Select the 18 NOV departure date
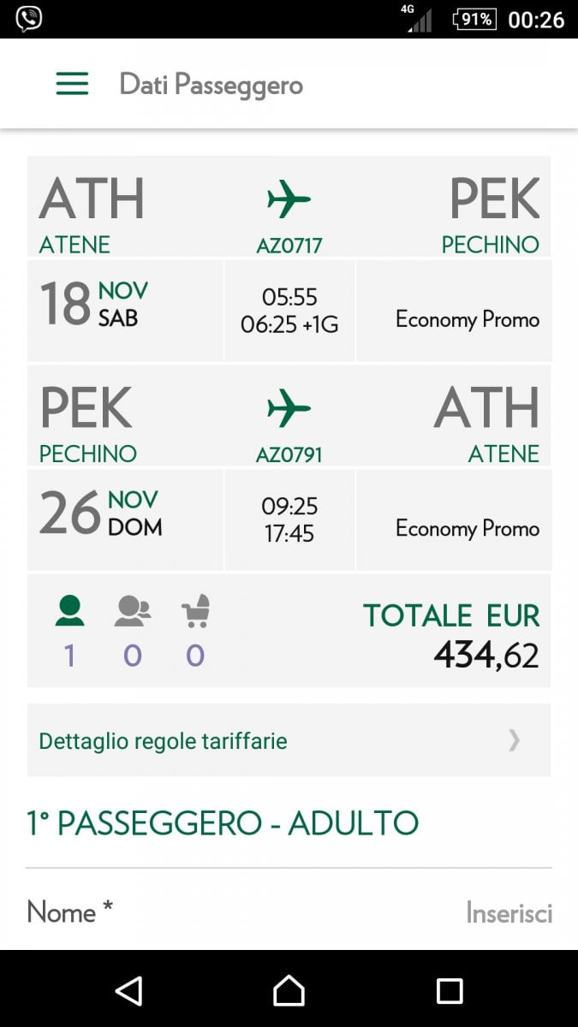The height and width of the screenshot is (1027, 578). [x=94, y=304]
